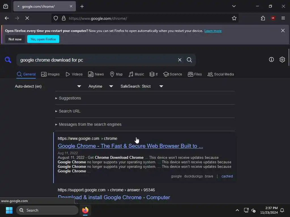Screen dimensions: 290x217
Task: Switch to the Music category
Action: [x=136, y=74]
